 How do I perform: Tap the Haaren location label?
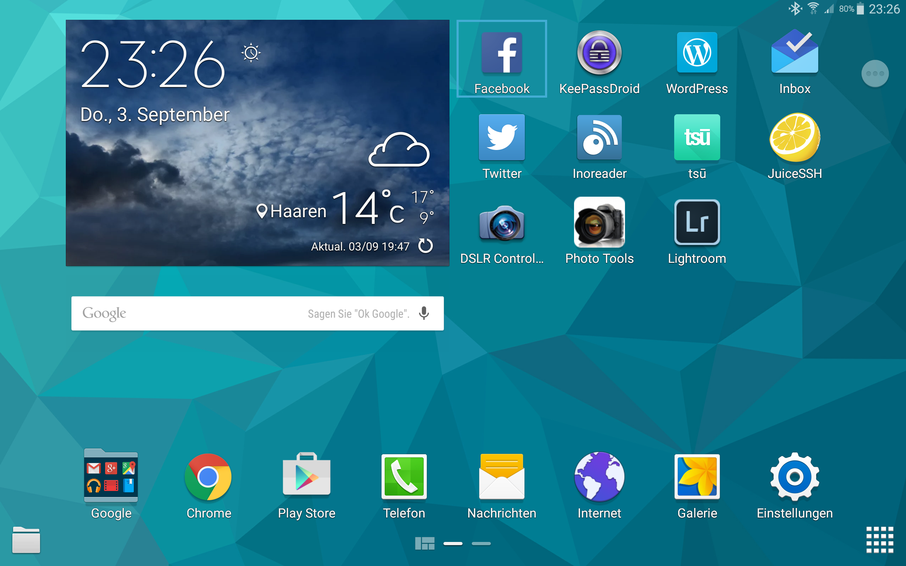291,211
